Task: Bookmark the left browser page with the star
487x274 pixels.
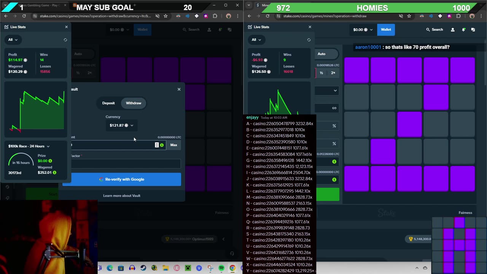Action: [x=166, y=16]
